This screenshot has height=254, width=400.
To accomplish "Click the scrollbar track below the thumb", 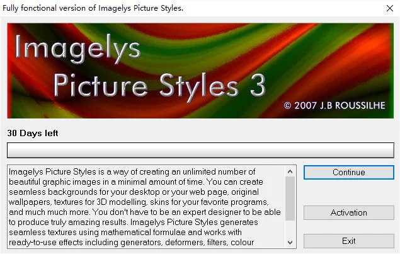I will (290, 228).
